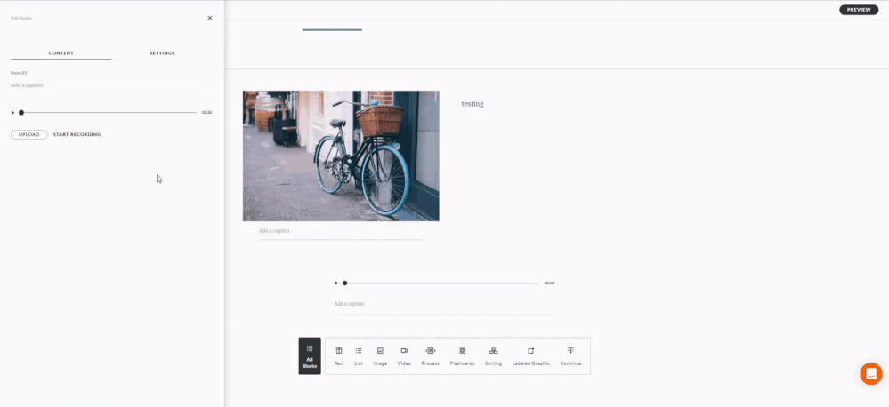The height and width of the screenshot is (407, 889).
Task: Play the audio block in the lesson
Action: click(336, 283)
